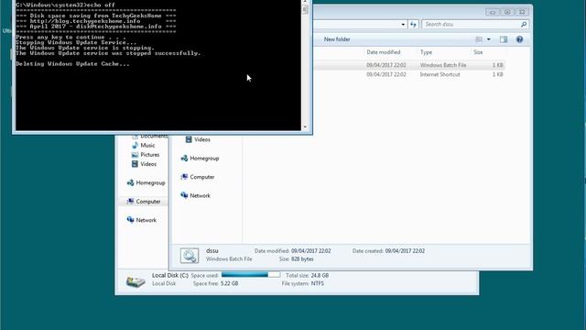This screenshot has height=330, width=586.
Task: Sort by Type column header
Action: click(x=426, y=52)
